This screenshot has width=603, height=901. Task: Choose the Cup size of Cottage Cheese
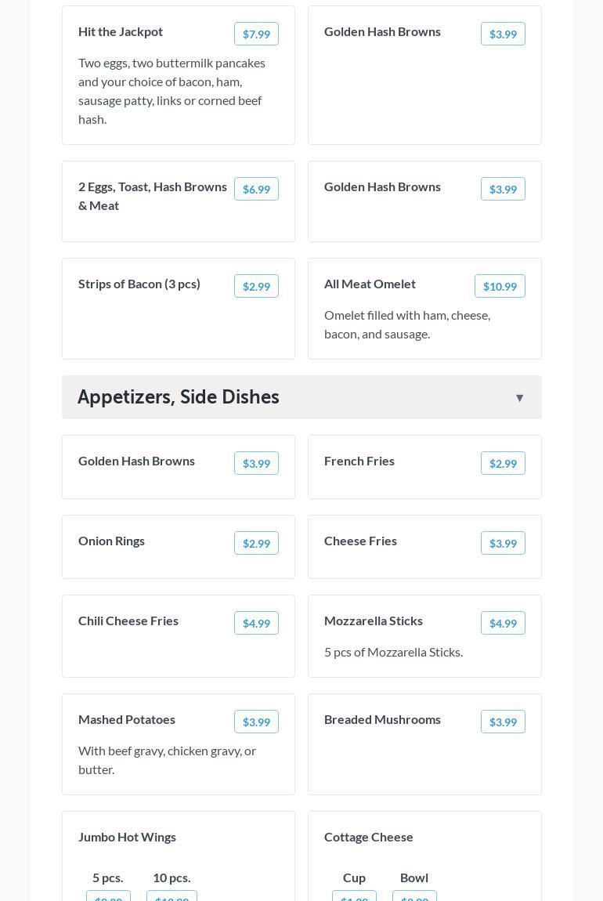(x=354, y=896)
